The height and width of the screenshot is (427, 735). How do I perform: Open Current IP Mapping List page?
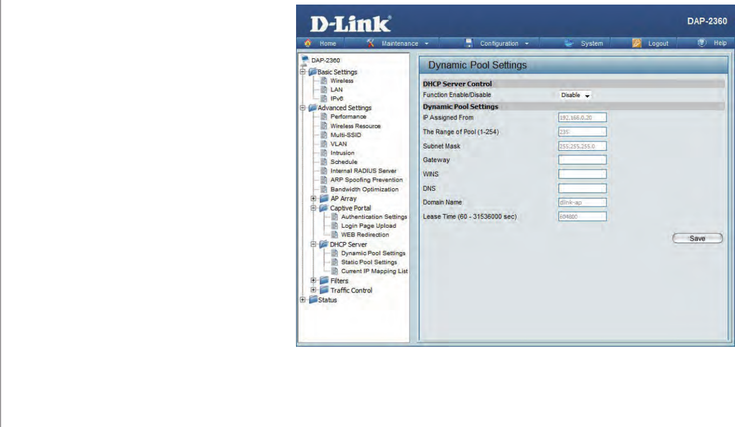[x=374, y=271]
